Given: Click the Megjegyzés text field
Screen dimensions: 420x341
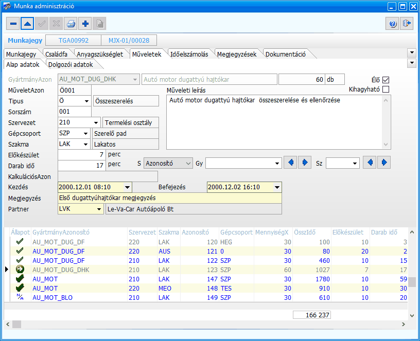Looking at the screenshot, I should point(170,198).
